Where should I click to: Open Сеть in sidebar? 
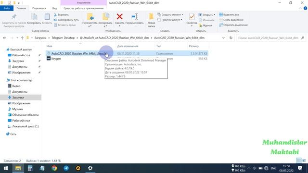13,134
